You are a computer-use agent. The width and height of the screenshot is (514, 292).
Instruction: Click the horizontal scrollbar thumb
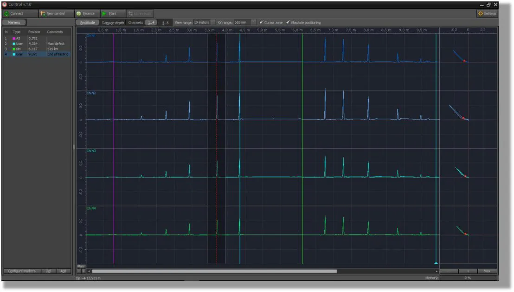coord(214,271)
